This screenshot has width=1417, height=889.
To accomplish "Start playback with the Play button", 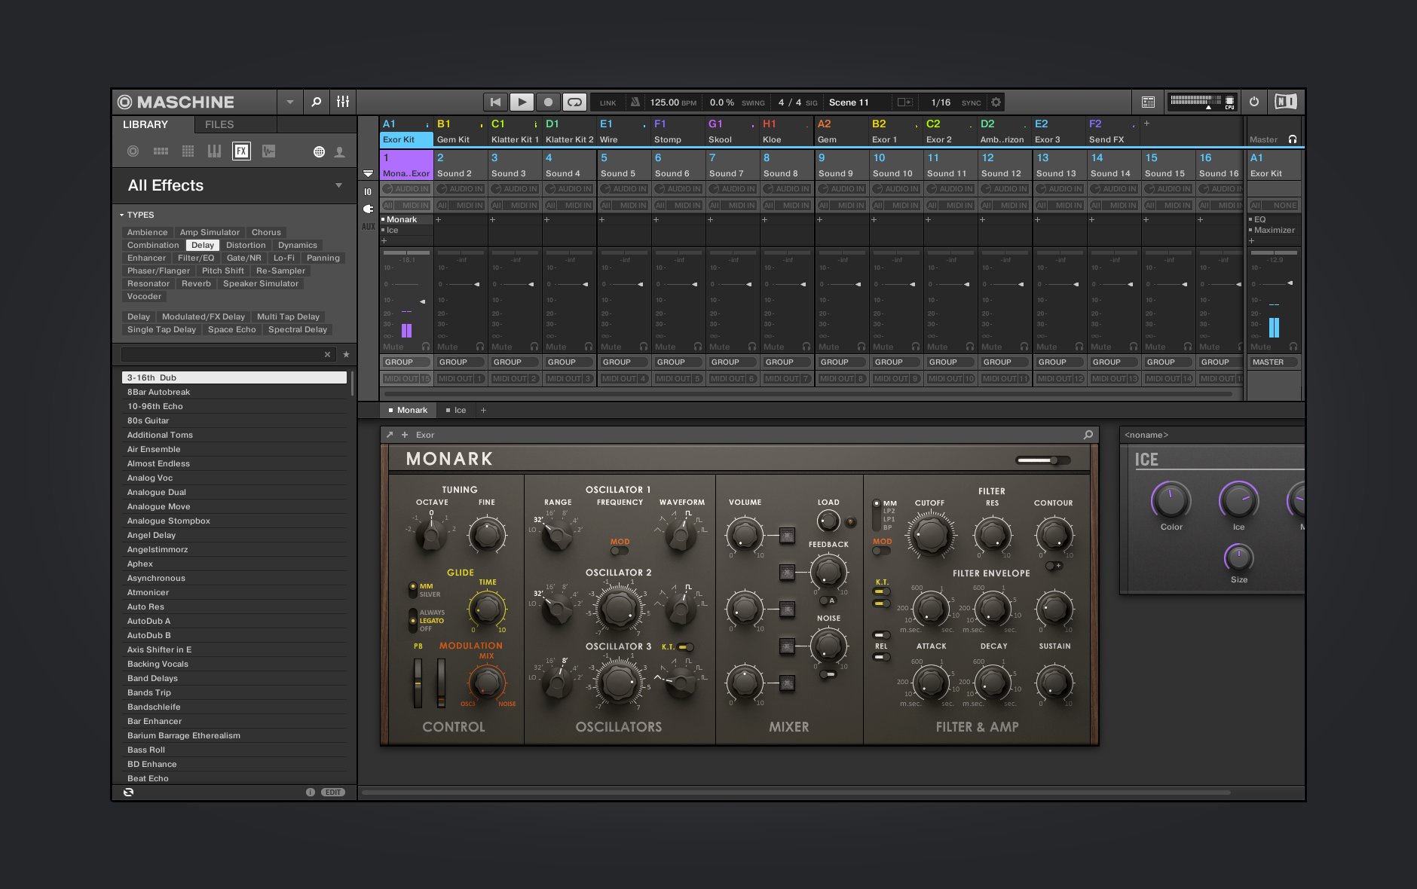I will (x=522, y=102).
